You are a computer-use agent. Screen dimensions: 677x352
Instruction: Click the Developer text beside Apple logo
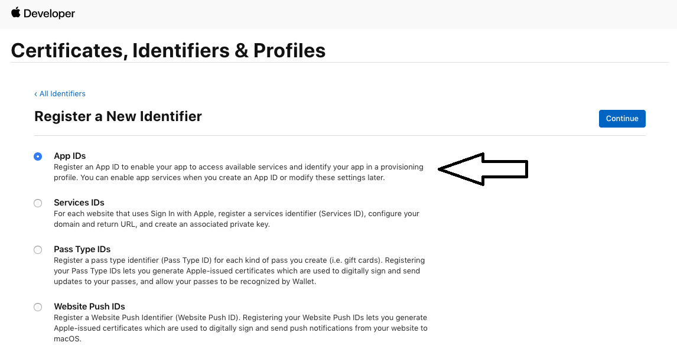(x=49, y=14)
